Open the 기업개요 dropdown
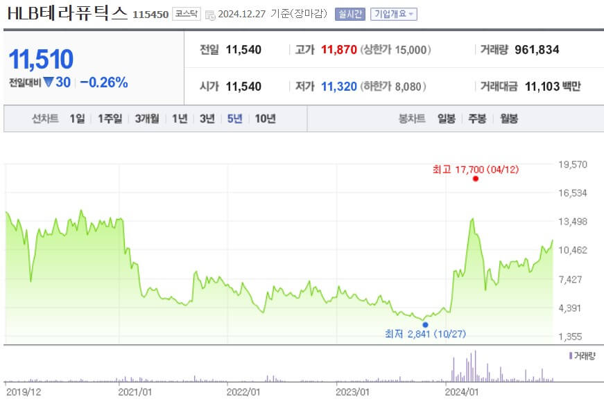Image resolution: width=604 pixels, height=406 pixels. coord(392,12)
